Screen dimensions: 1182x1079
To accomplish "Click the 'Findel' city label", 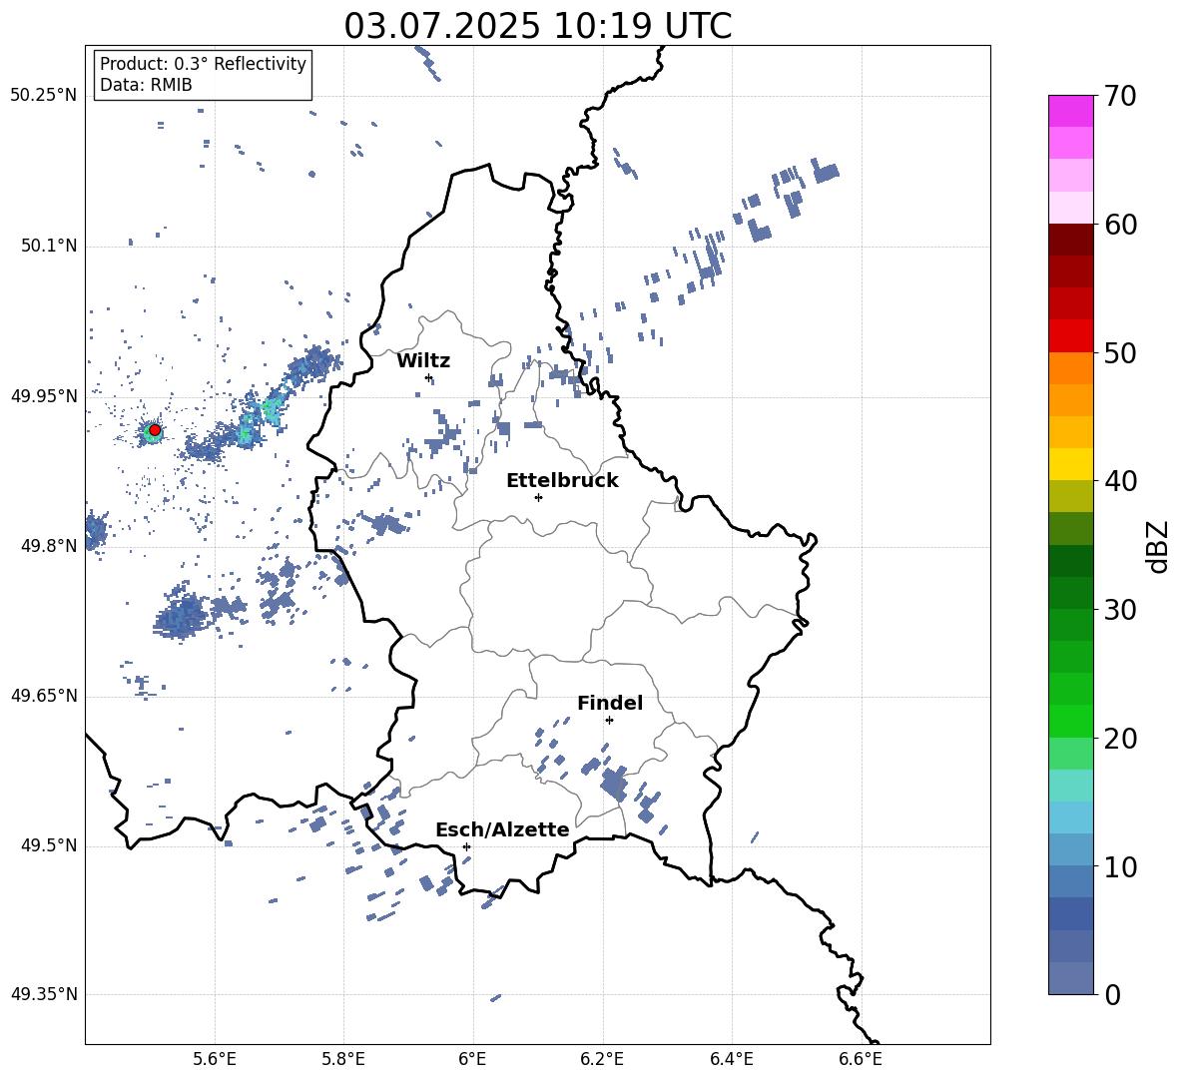I will [x=610, y=703].
